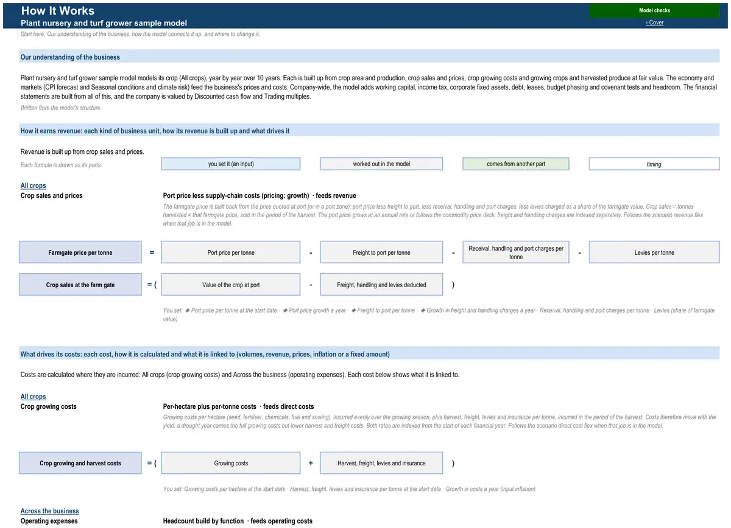Viewport: 731px width, 528px height.
Task: Follow the All crops link above Crop growing costs
Action: (34, 397)
